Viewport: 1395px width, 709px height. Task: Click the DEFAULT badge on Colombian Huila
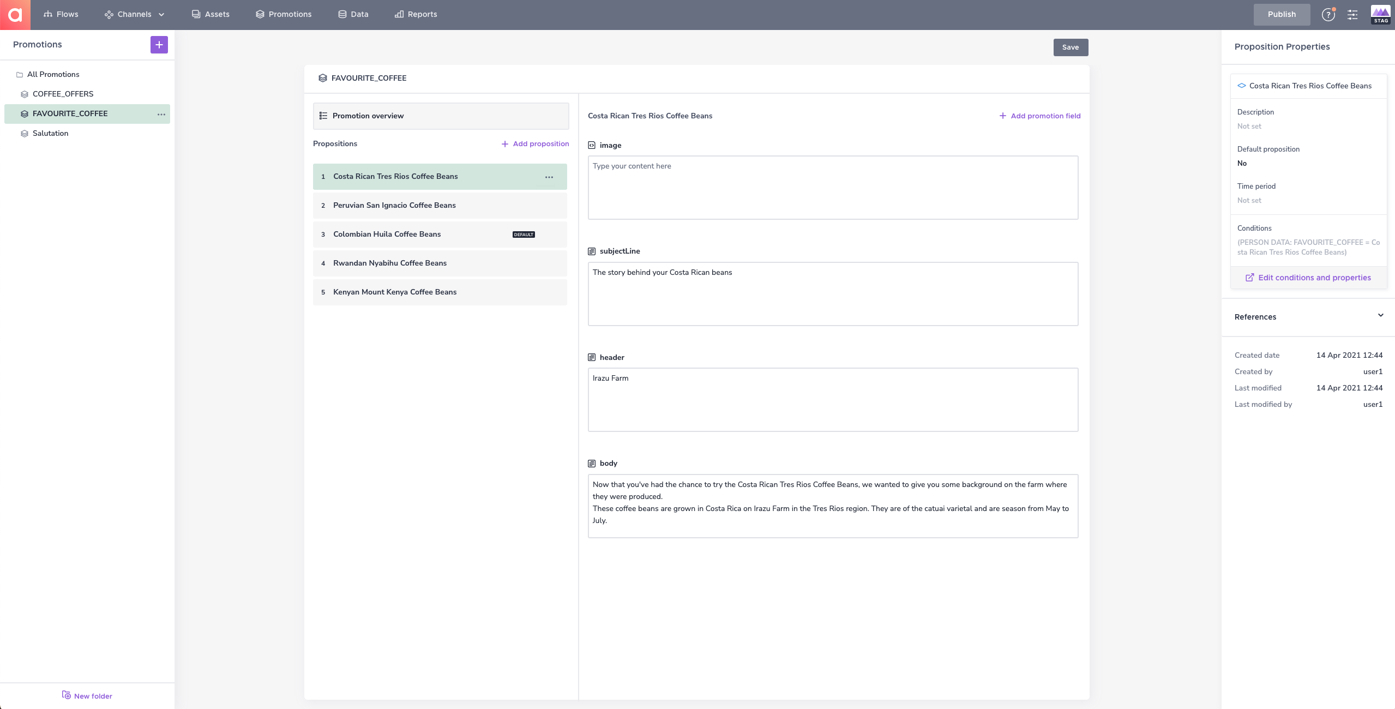click(x=524, y=235)
